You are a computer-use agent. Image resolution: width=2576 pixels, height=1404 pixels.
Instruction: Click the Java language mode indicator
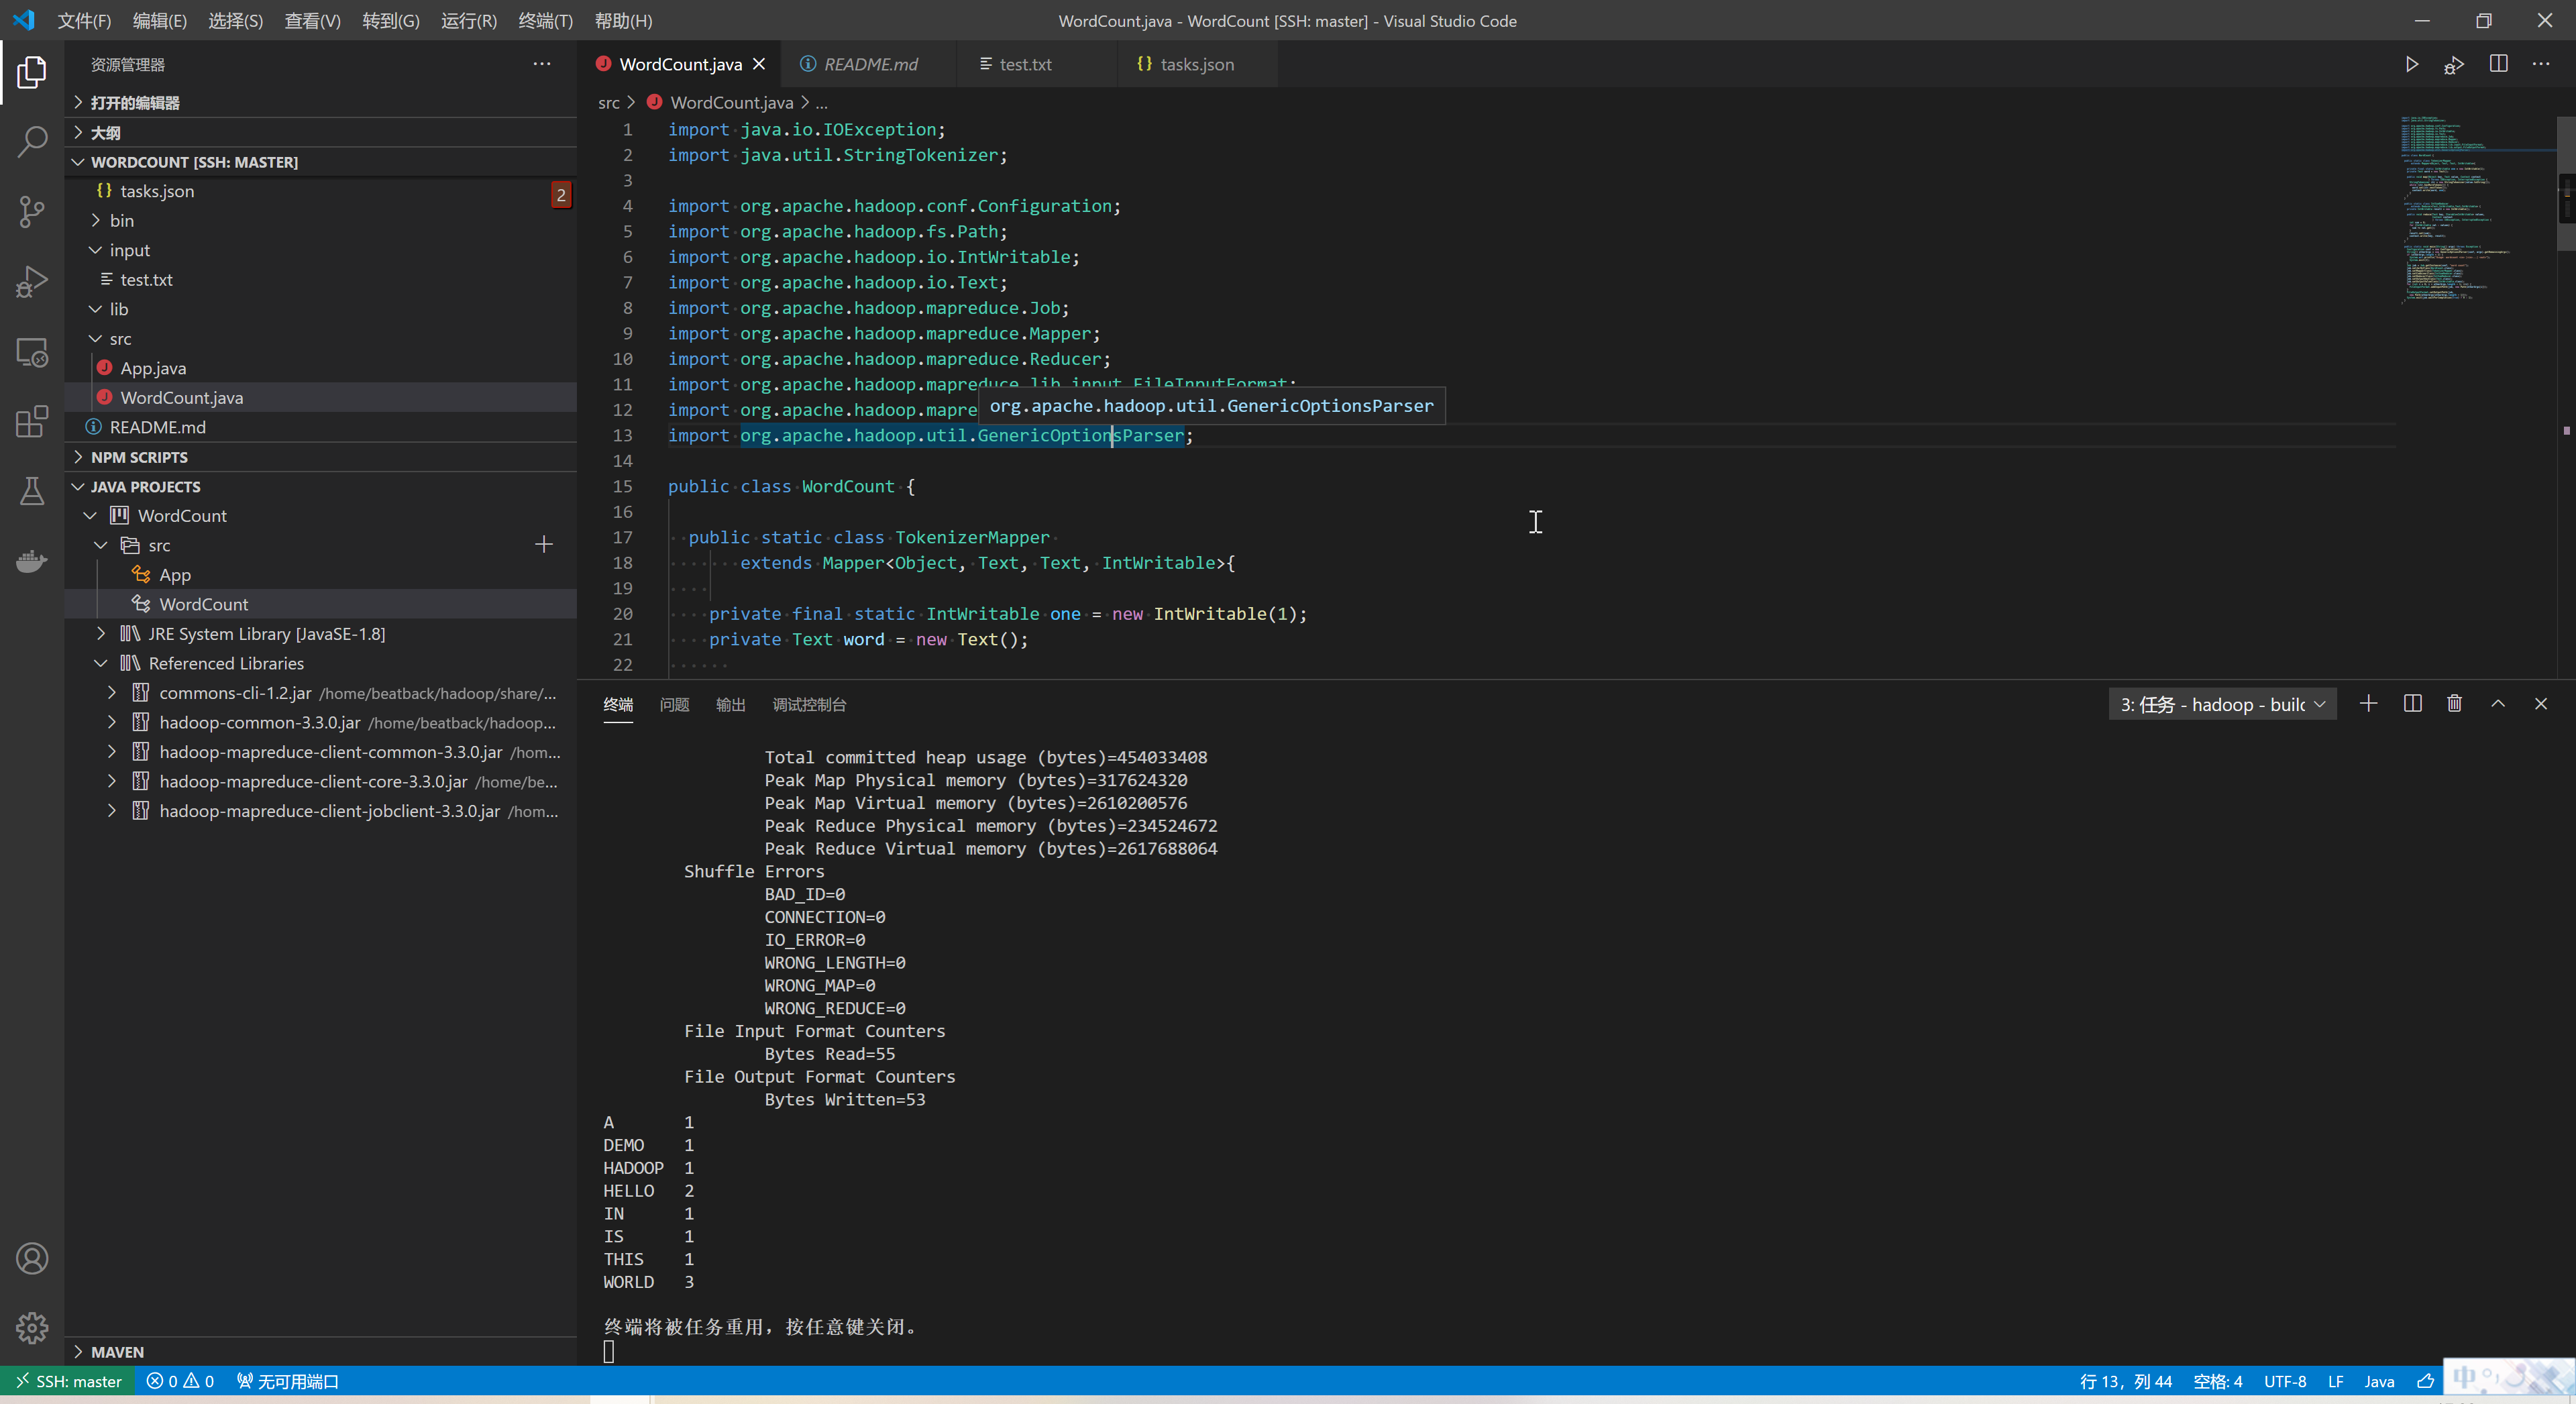point(2380,1380)
